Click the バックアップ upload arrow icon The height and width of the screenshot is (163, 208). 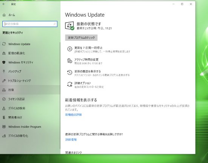[x=4, y=71]
